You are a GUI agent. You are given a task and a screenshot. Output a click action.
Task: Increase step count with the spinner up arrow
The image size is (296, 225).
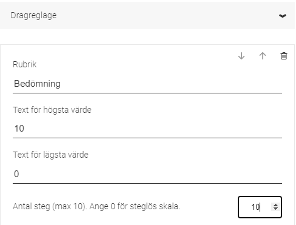[275, 205]
